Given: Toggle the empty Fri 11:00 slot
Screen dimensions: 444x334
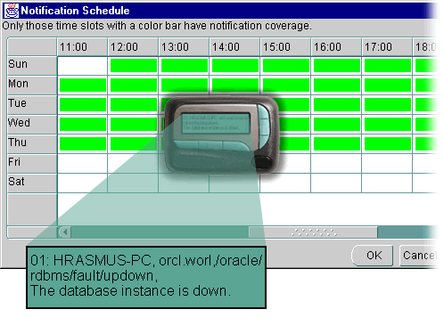Looking at the screenshot, I should (x=83, y=164).
